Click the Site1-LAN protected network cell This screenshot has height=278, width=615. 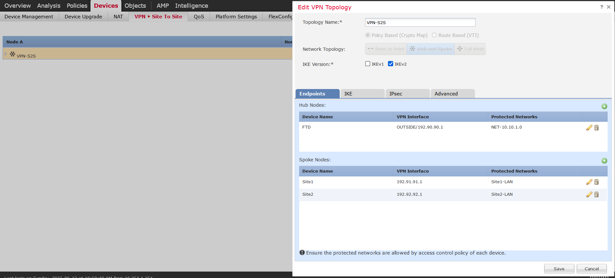(502, 182)
